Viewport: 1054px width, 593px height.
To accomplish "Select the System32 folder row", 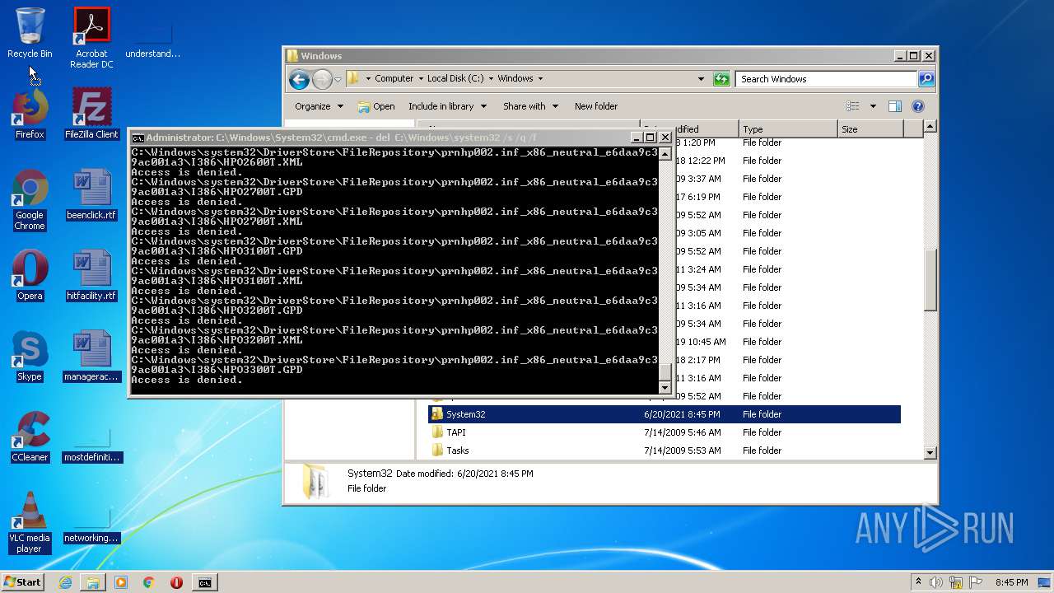I will (x=664, y=414).
